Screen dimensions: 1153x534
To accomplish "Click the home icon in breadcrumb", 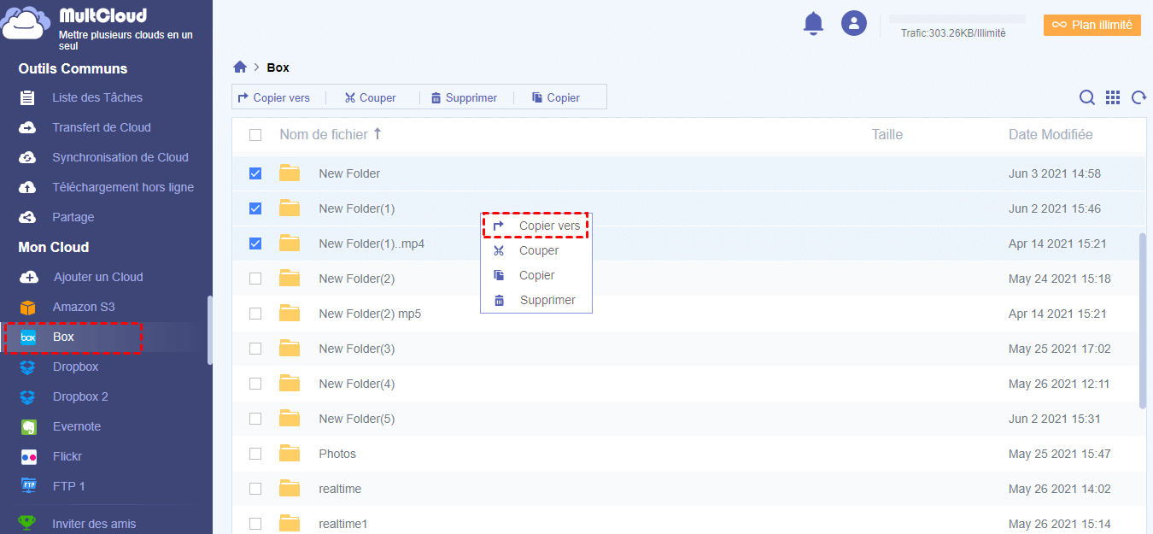I will (x=240, y=67).
